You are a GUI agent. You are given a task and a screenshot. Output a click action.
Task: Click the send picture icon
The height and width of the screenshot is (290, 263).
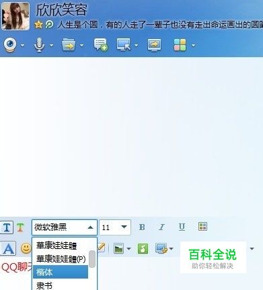[118, 248]
